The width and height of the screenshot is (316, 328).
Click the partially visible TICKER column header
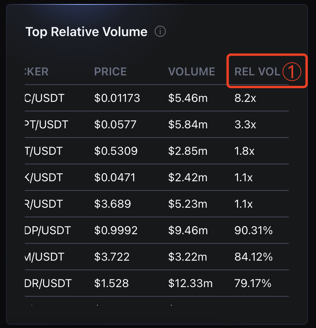36,71
